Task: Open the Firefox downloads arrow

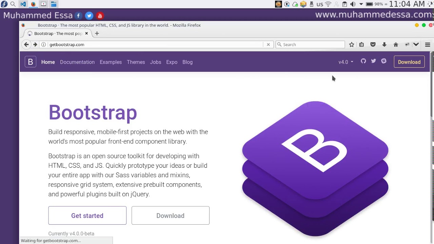Action: point(384,44)
